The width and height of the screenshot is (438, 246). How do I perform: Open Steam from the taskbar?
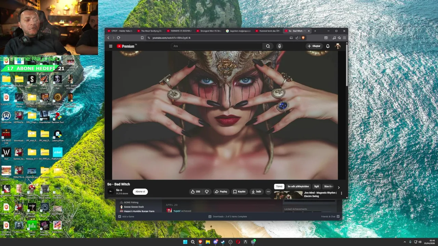223,242
